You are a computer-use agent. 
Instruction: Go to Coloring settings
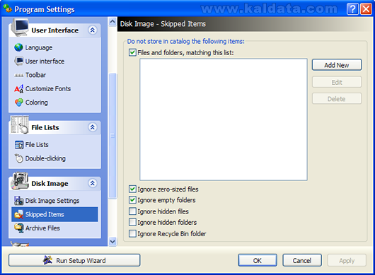(x=37, y=103)
